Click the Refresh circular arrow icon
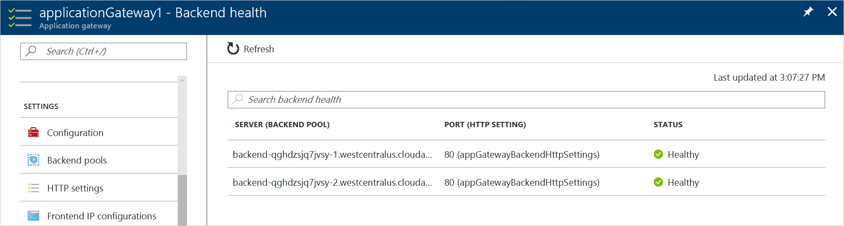Viewport: 844px width, 226px height. (x=233, y=48)
